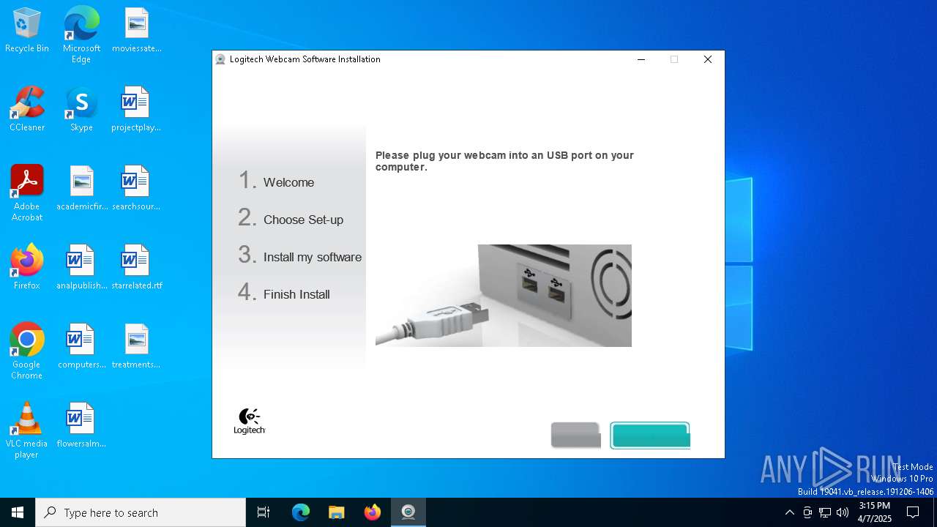Open the volume tray icon

843,512
